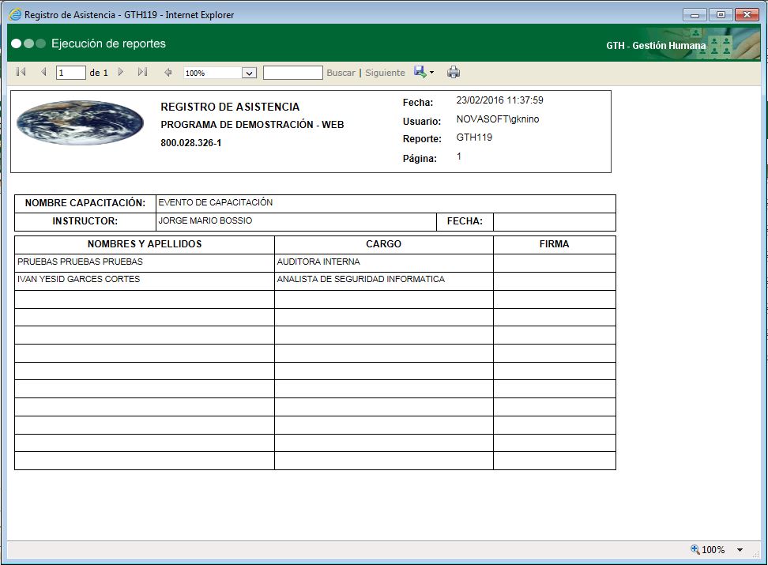Open export save icon
768x565 pixels.
pyautogui.click(x=420, y=72)
